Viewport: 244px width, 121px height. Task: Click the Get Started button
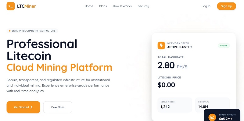(23, 107)
